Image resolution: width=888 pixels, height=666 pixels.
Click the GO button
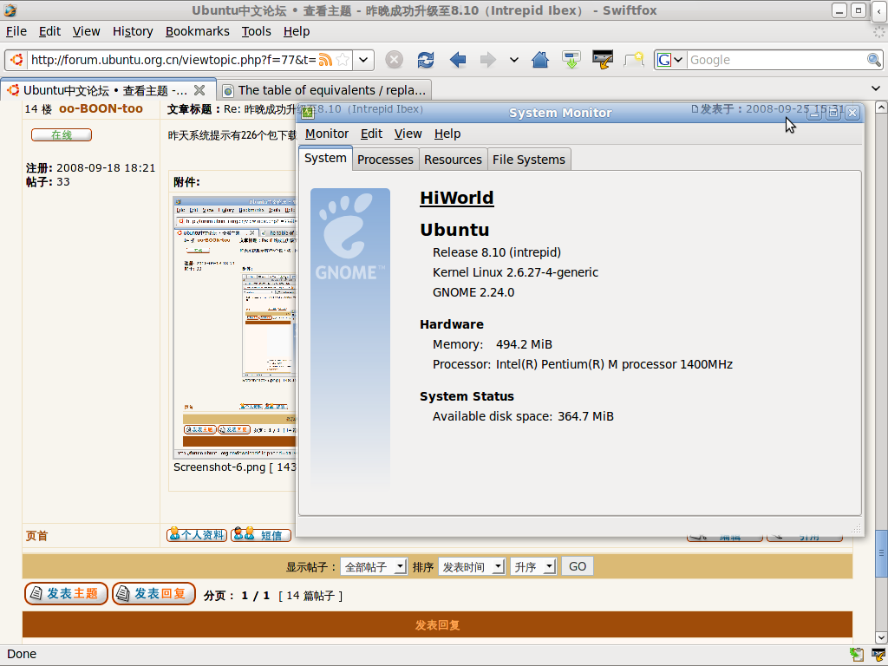tap(577, 566)
